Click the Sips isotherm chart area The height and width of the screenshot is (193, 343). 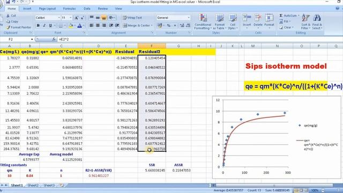[277, 137]
